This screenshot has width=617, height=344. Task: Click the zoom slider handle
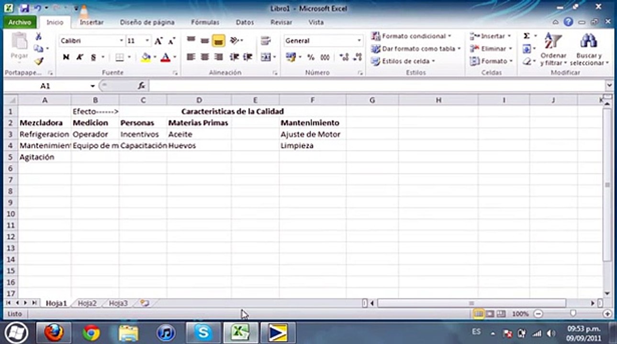coord(573,314)
